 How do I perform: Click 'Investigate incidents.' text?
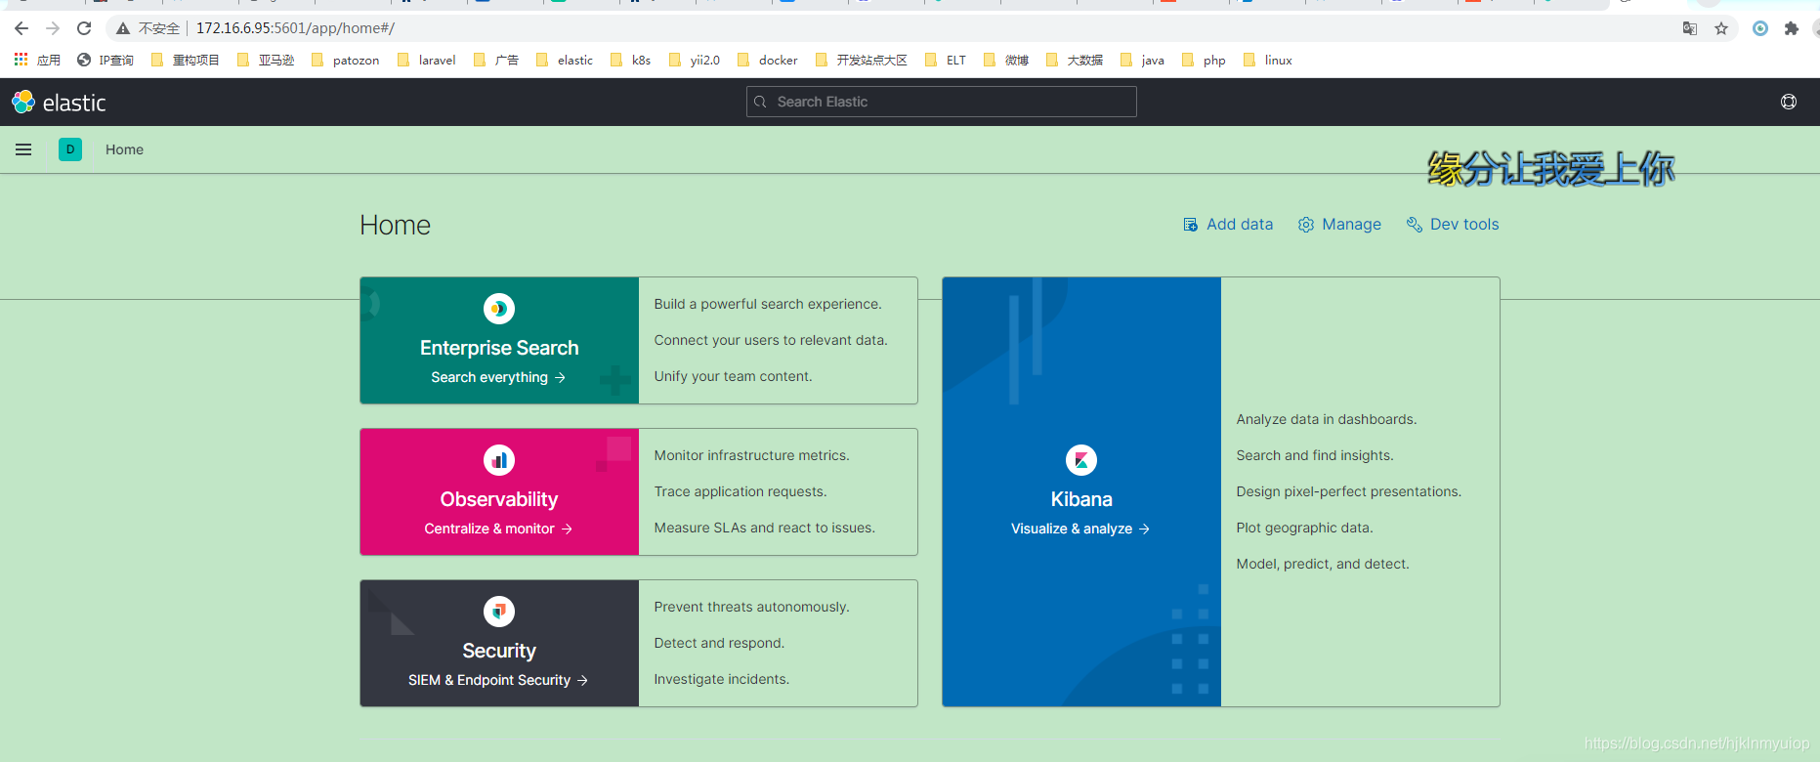[x=722, y=679]
